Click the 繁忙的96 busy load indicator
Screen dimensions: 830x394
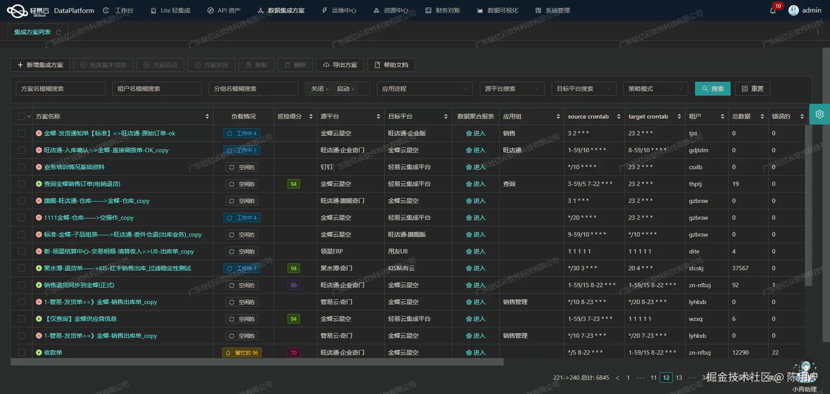(242, 352)
